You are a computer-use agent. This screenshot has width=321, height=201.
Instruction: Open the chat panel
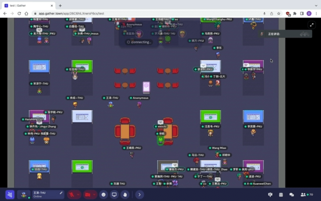(292, 194)
